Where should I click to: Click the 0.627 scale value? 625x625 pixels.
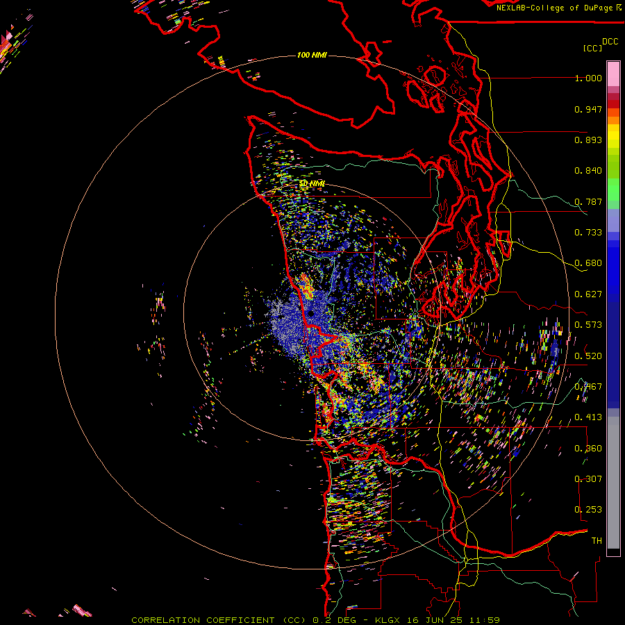click(588, 294)
